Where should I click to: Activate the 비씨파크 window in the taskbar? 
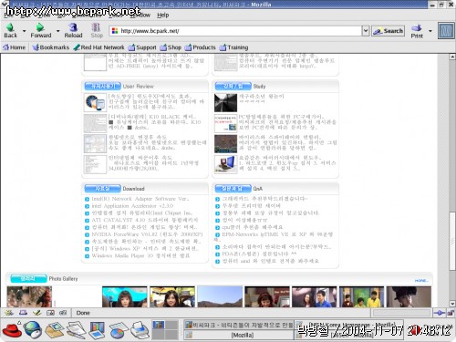tap(239, 325)
